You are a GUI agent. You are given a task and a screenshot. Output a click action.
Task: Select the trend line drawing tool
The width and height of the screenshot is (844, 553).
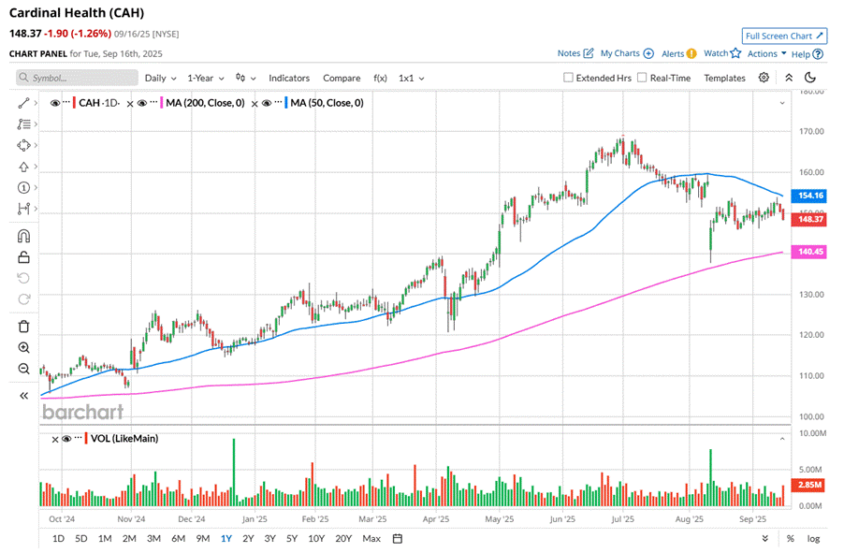click(x=23, y=103)
